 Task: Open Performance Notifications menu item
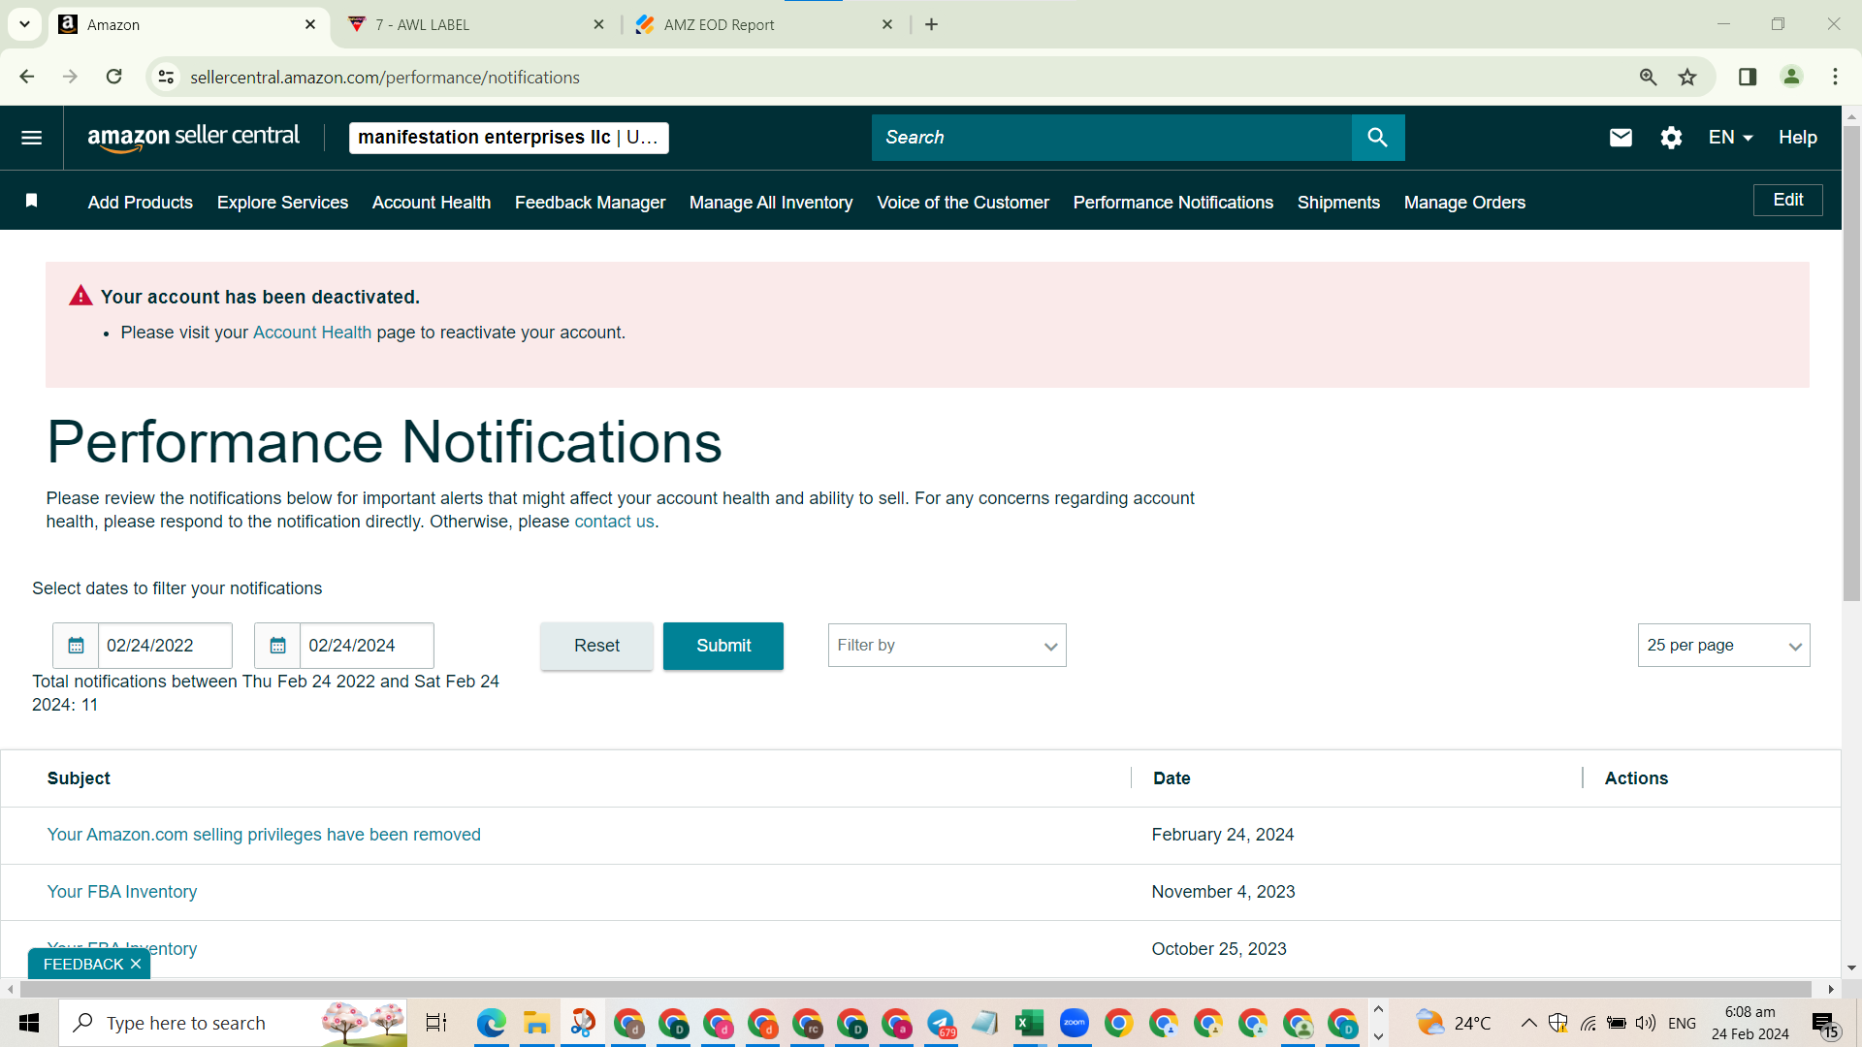pyautogui.click(x=1173, y=202)
